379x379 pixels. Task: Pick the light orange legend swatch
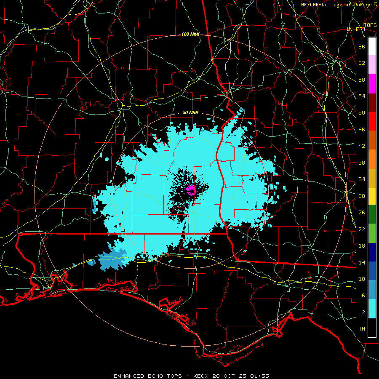coord(372,159)
